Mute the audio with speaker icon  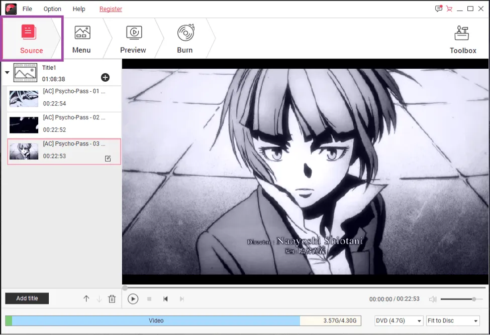(433, 299)
